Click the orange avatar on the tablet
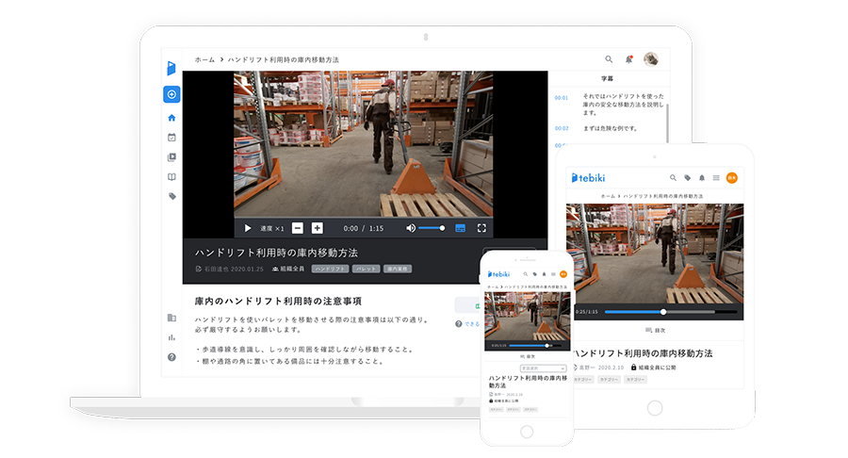Viewport: 848px width, 458px height. (x=732, y=177)
